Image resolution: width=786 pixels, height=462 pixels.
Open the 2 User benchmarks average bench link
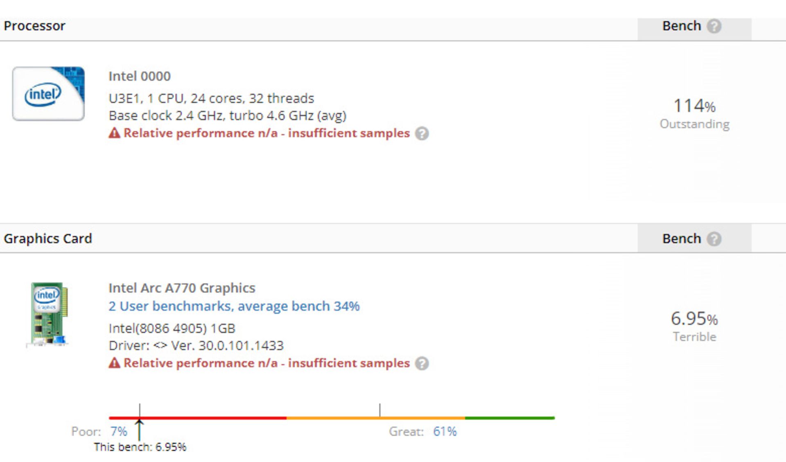click(x=234, y=306)
